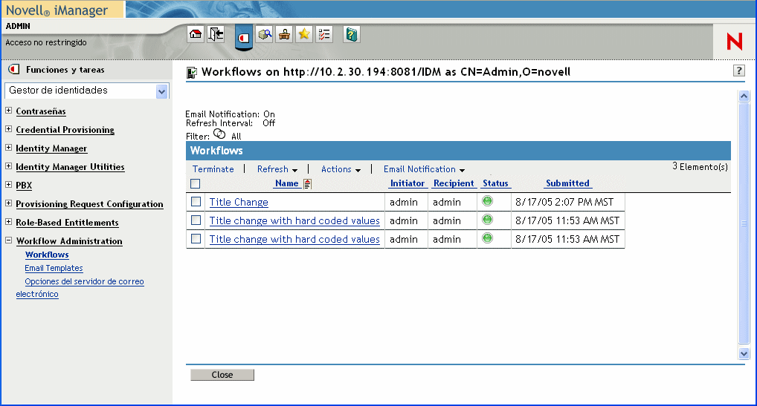Expand Provisioning Request Configuration node
Image resolution: width=757 pixels, height=406 pixels.
[x=8, y=203]
